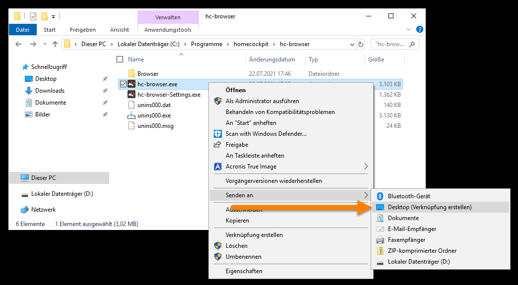The width and height of the screenshot is (518, 285).
Task: Open the Ansicht ribbon tab
Action: [x=120, y=30]
